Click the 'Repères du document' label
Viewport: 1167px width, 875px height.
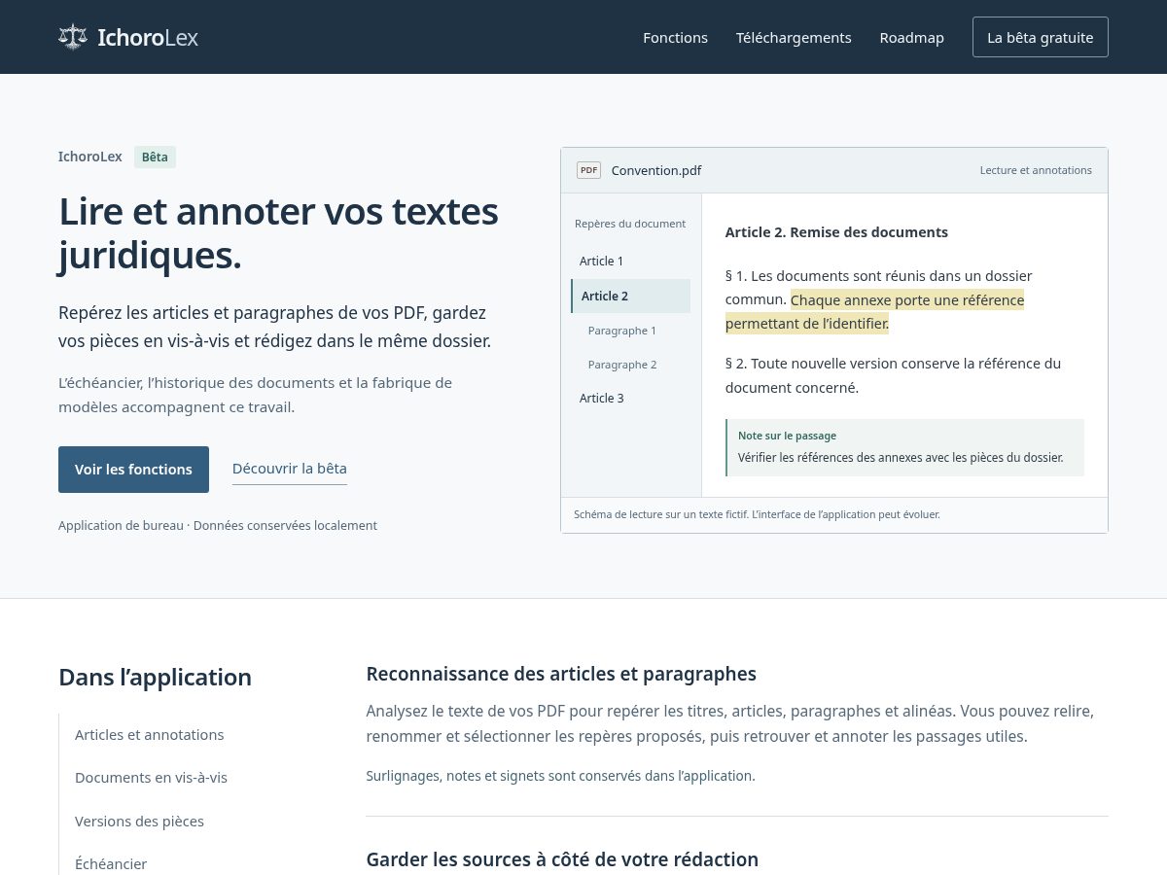click(x=630, y=224)
